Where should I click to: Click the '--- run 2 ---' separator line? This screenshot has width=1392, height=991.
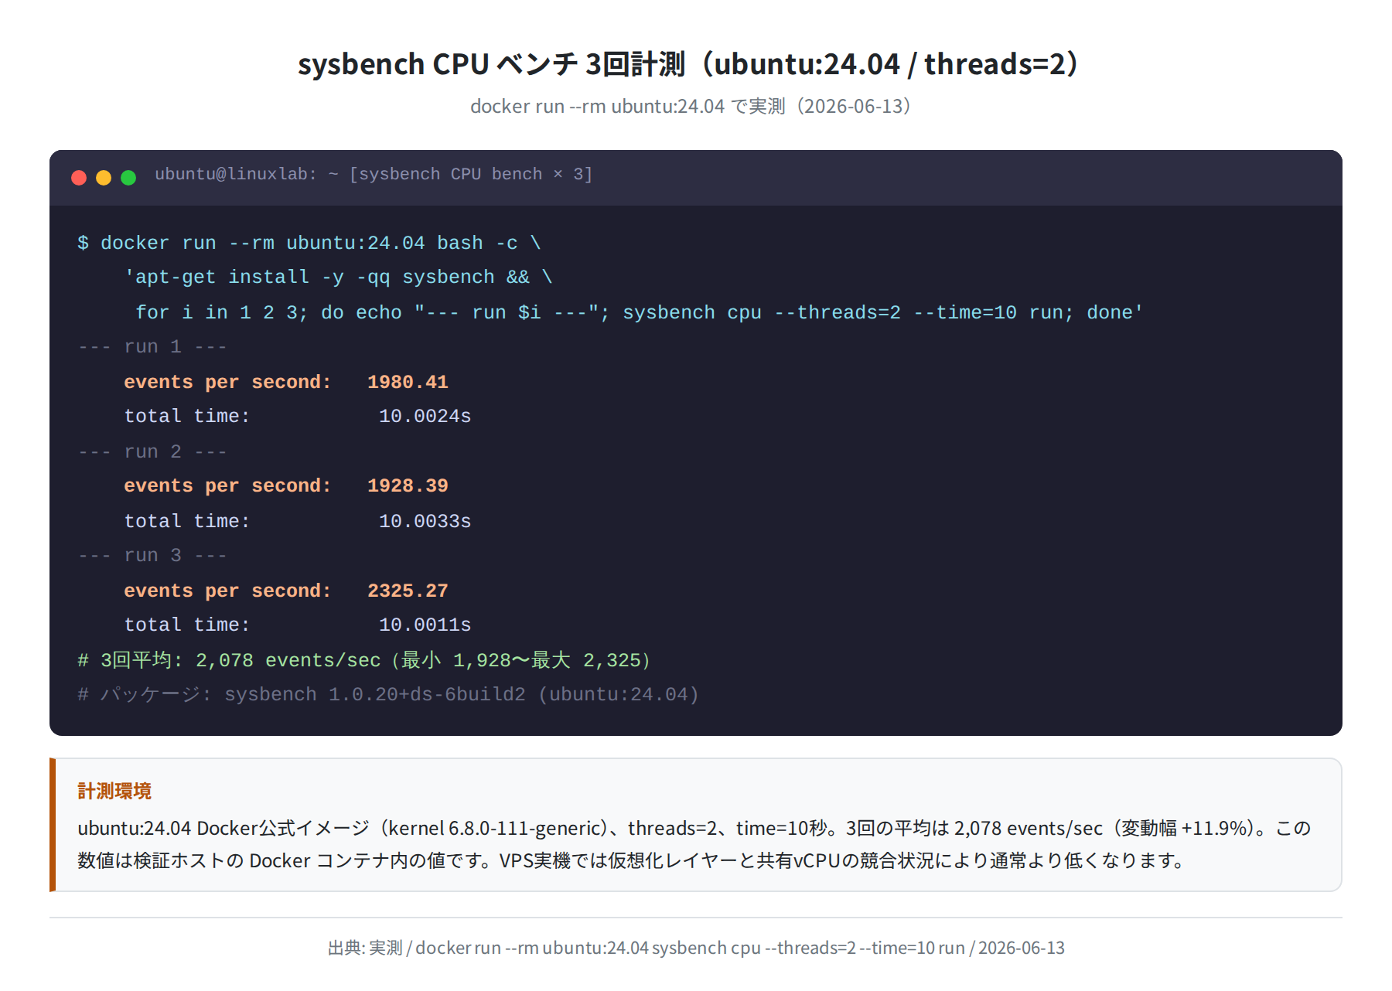click(x=152, y=452)
